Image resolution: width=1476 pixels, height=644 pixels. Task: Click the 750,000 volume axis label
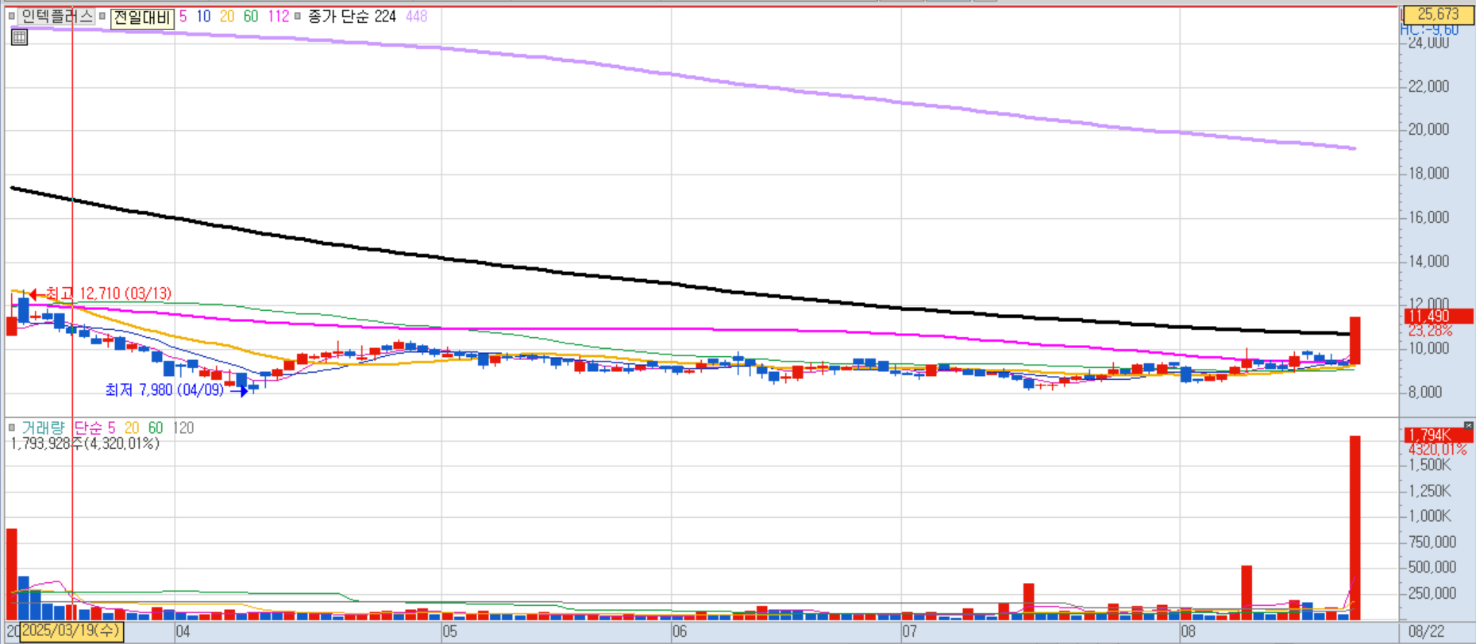[x=1432, y=542]
